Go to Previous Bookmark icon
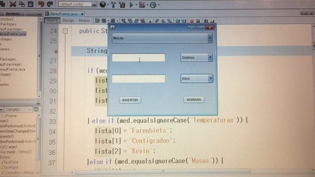Screen dimensions: 315x177 [157, 21]
